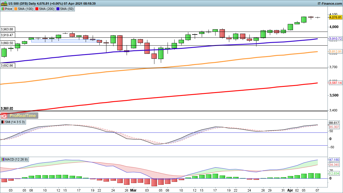Click the 47.180 MACD value label
The width and height of the screenshot is (343, 193).
click(x=334, y=160)
